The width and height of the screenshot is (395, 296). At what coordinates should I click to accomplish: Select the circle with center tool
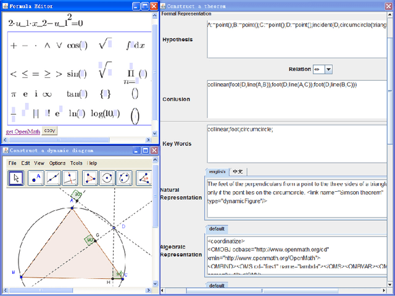[x=108, y=178]
